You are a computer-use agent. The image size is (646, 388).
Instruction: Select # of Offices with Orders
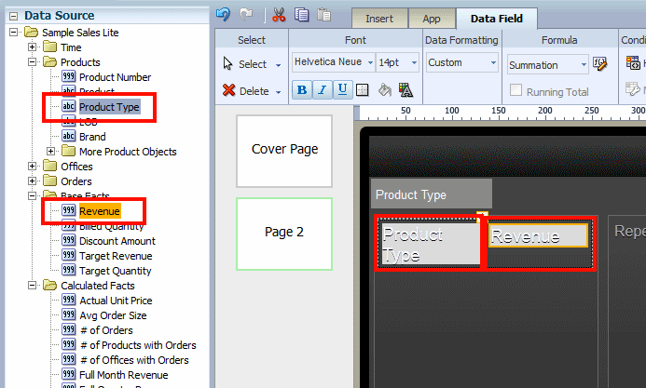click(134, 360)
